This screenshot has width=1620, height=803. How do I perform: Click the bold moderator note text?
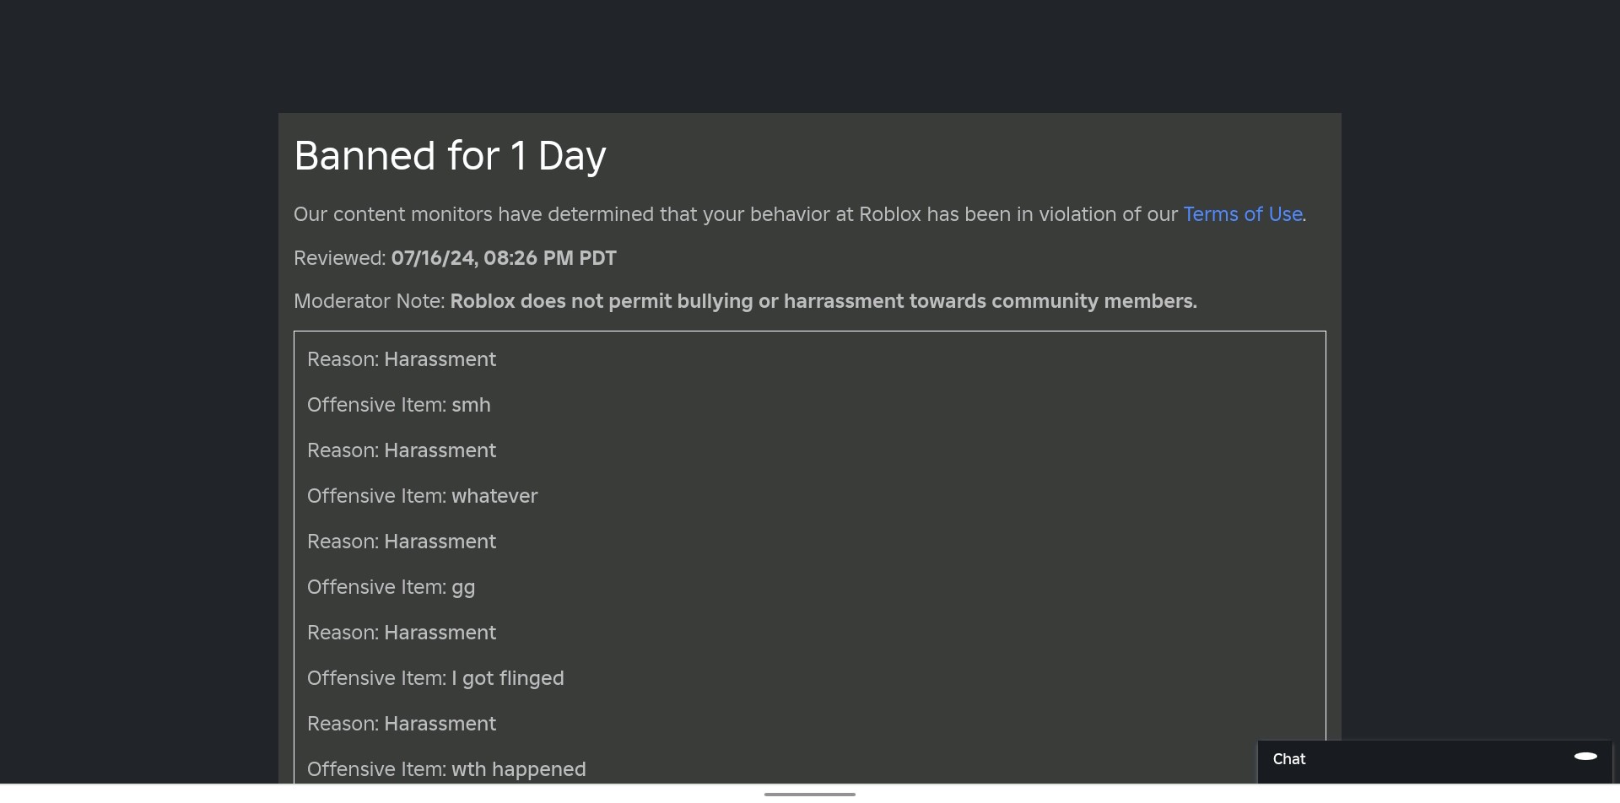823,301
